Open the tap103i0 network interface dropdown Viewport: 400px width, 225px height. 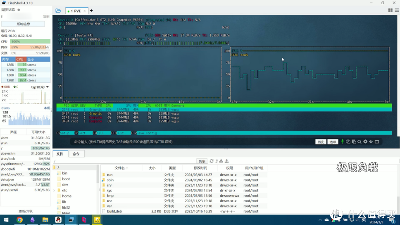48,87
